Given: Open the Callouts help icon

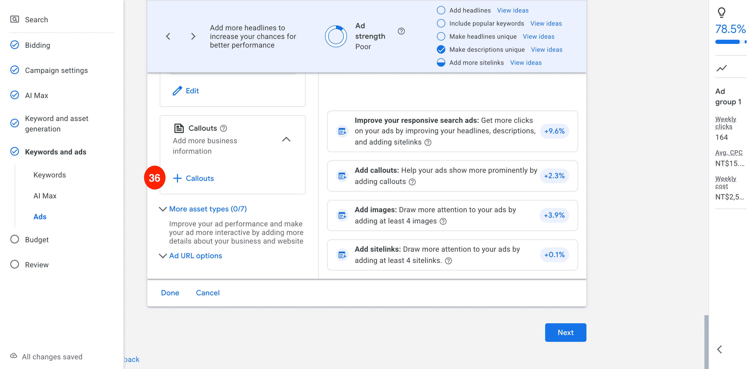Looking at the screenshot, I should click(x=224, y=128).
